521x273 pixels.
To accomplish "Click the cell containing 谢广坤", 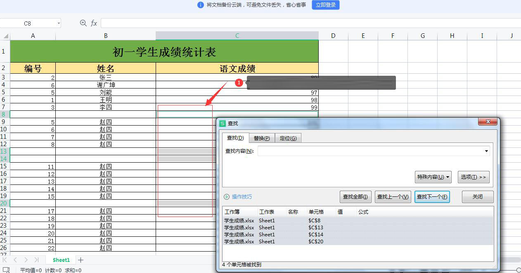I will (106, 85).
